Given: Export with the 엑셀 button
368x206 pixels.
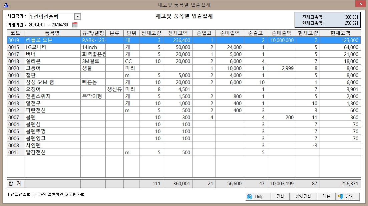Looking at the screenshot, I should click(x=326, y=196).
